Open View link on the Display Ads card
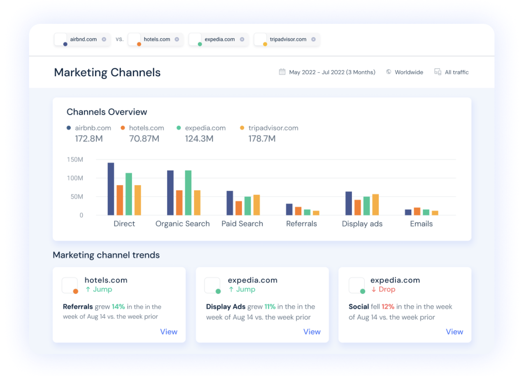Image resolution: width=531 pixels, height=389 pixels. [312, 332]
